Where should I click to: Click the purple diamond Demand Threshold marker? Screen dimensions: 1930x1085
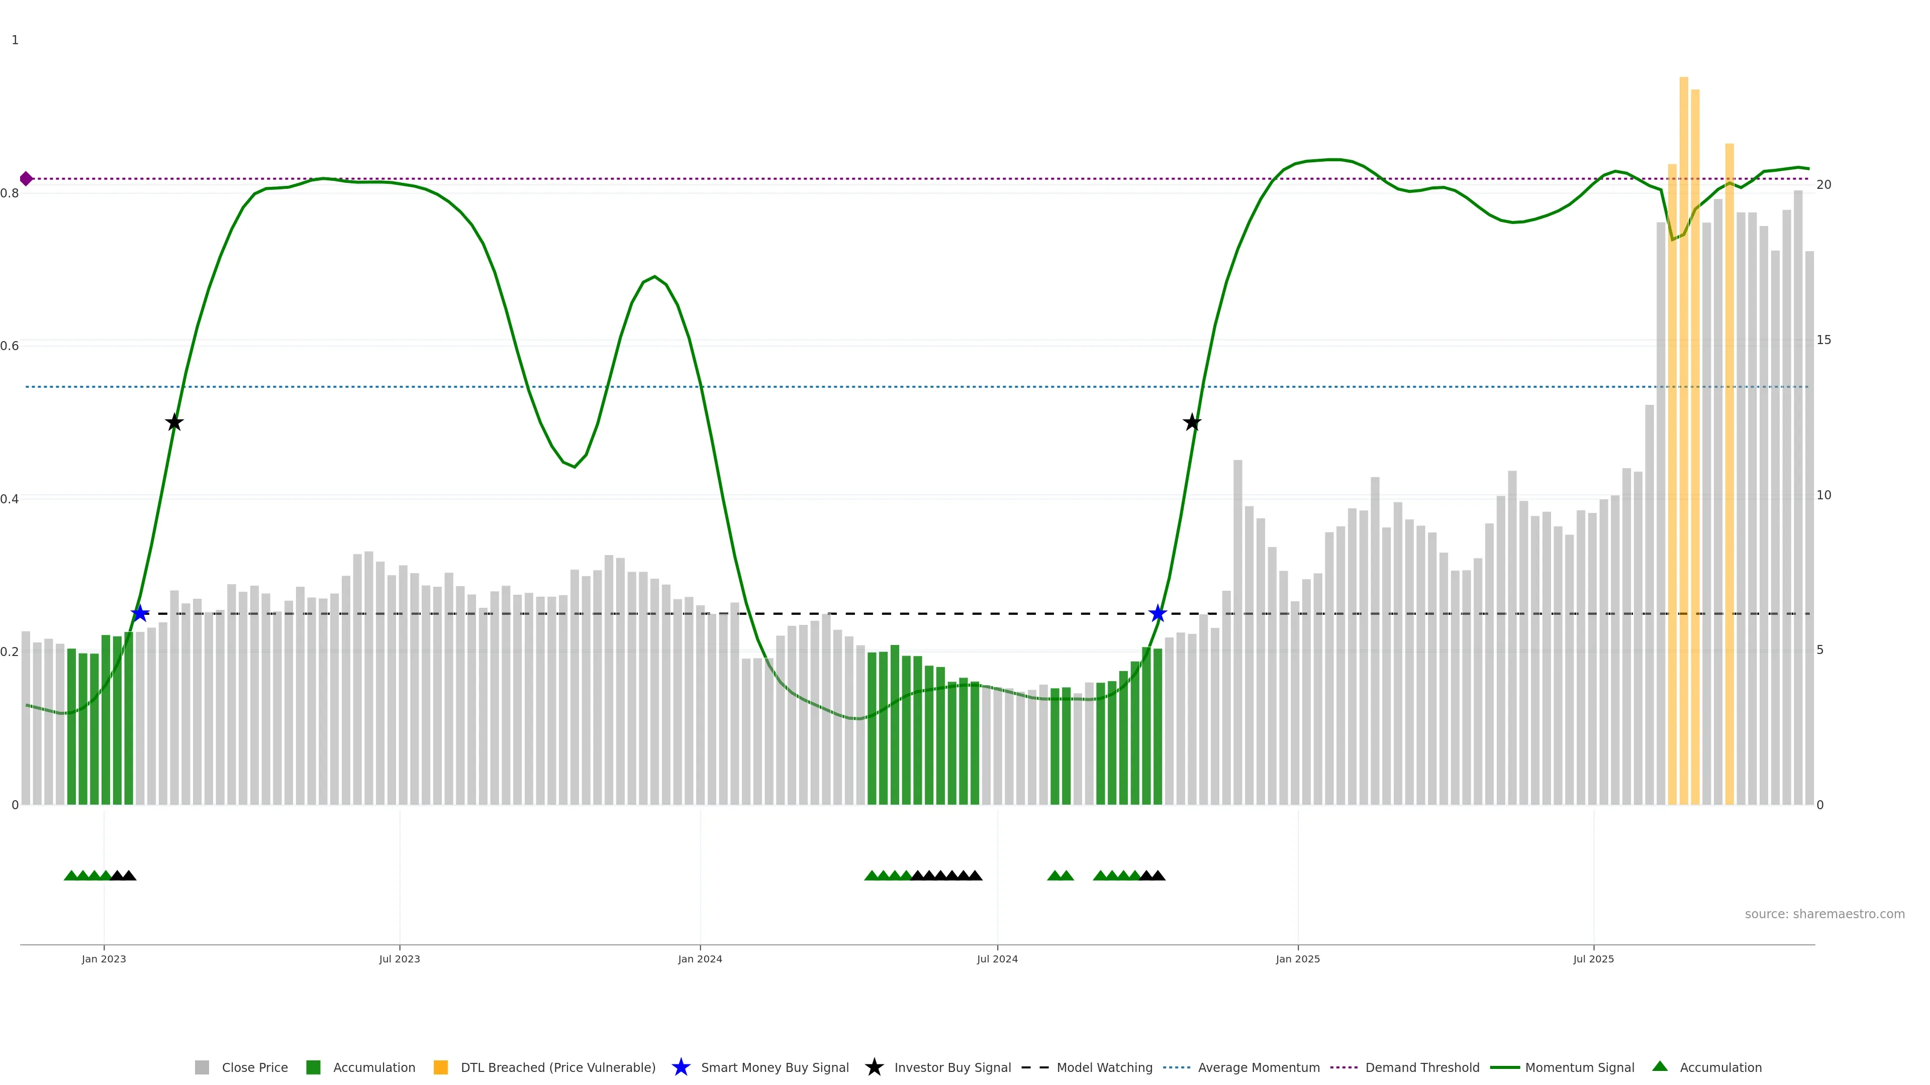tap(26, 179)
